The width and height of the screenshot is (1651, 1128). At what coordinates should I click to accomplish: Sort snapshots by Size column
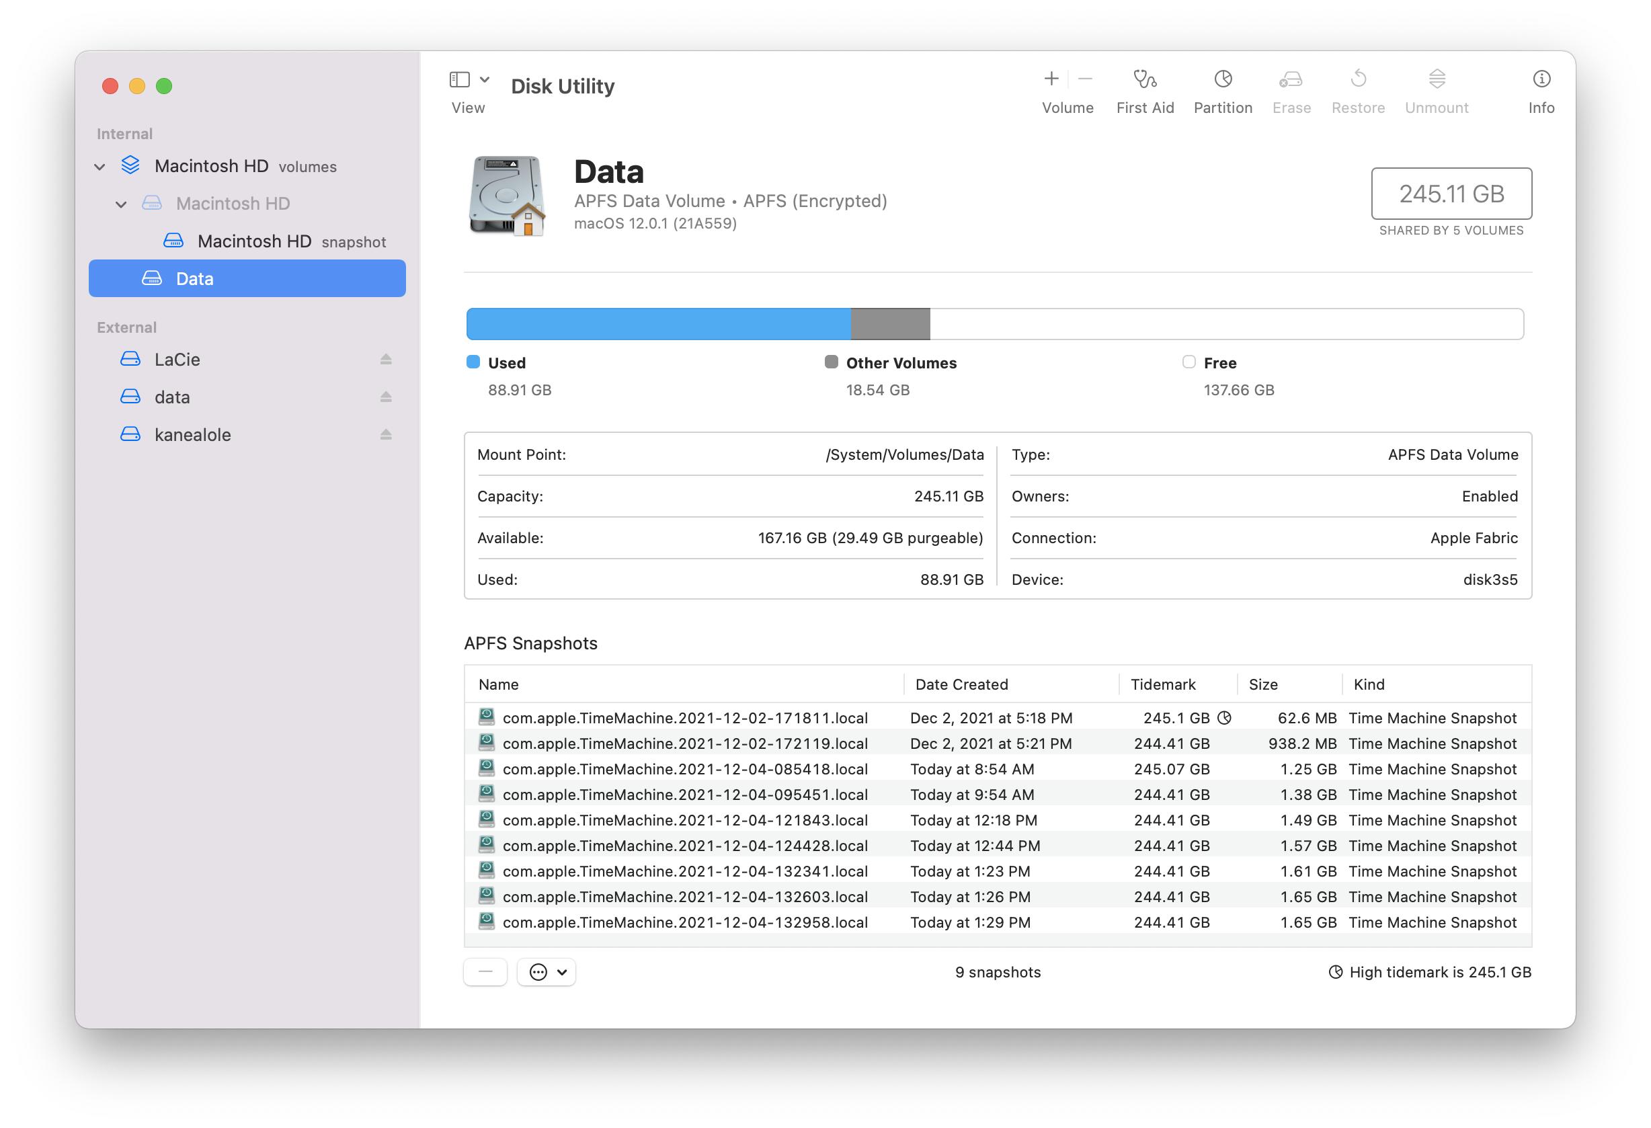point(1290,685)
